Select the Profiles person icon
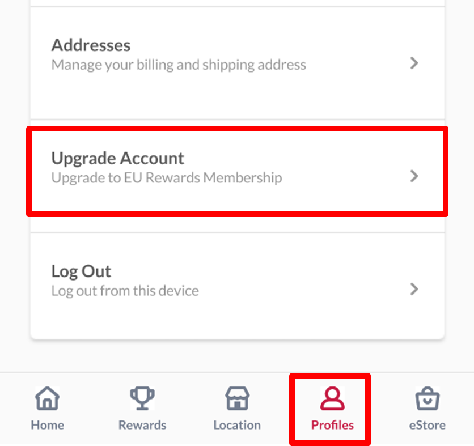This screenshot has width=474, height=446. click(332, 399)
